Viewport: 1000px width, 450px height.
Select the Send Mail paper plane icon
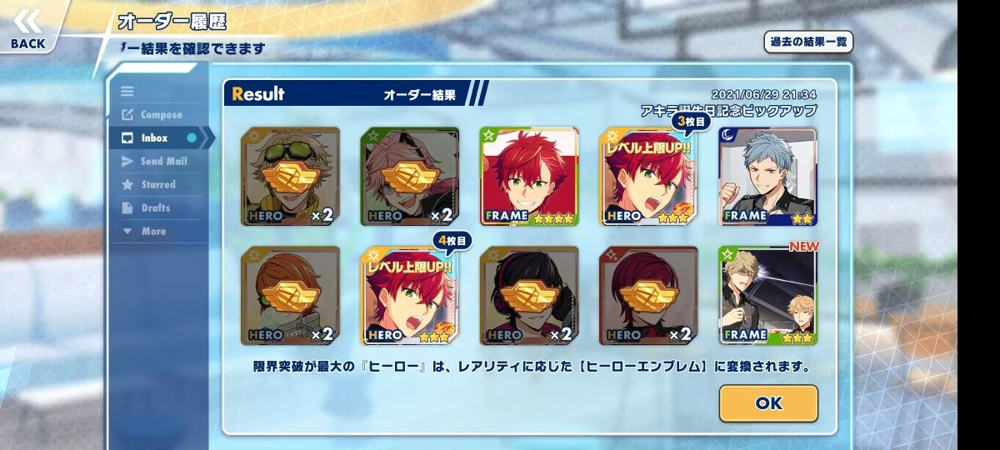(127, 162)
